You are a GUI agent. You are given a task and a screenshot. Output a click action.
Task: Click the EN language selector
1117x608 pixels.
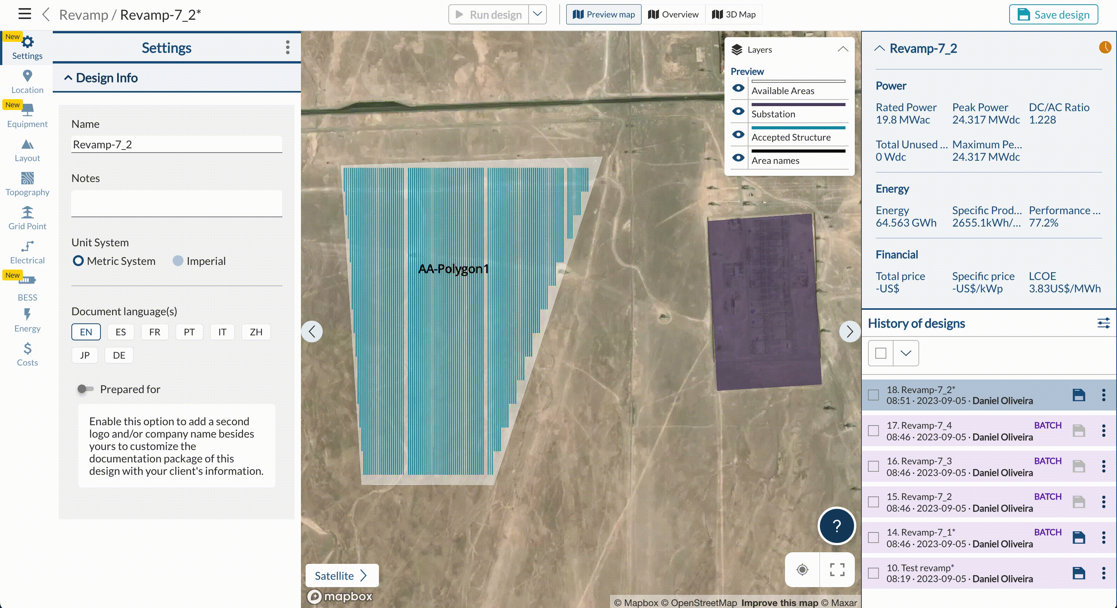coord(85,332)
